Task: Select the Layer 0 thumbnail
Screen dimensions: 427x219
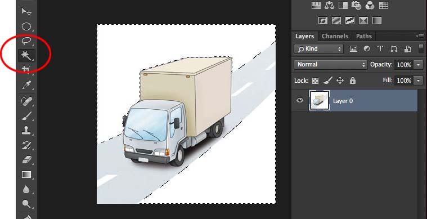Action: click(319, 101)
